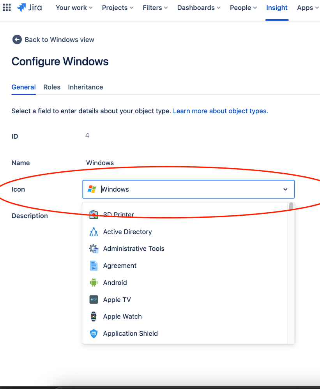This screenshot has width=320, height=389.
Task: Select the Application Shield option text
Action: click(x=130, y=333)
